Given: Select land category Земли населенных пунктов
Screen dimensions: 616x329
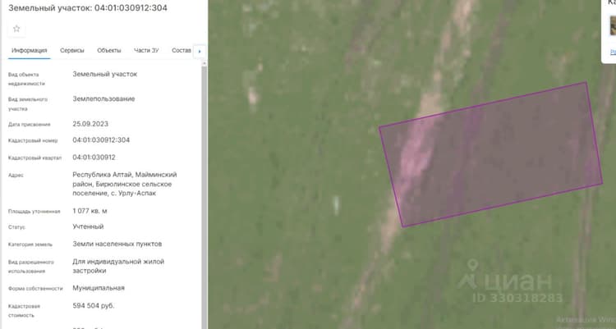Looking at the screenshot, I should coord(117,244).
